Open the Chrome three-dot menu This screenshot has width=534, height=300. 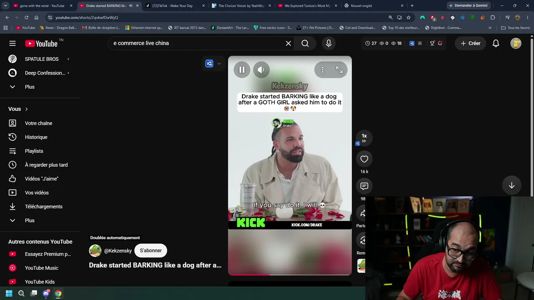click(527, 17)
